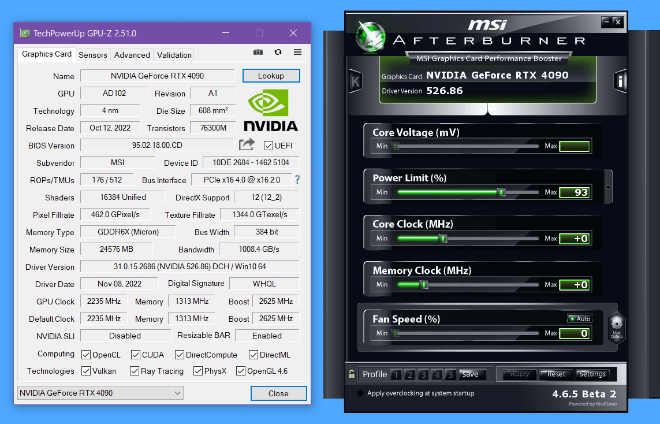Click the Memory Clock value box
Screen dimensions: 660x424
[x=575, y=285]
